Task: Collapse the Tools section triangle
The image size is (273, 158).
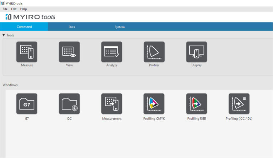Action: (x=4, y=35)
